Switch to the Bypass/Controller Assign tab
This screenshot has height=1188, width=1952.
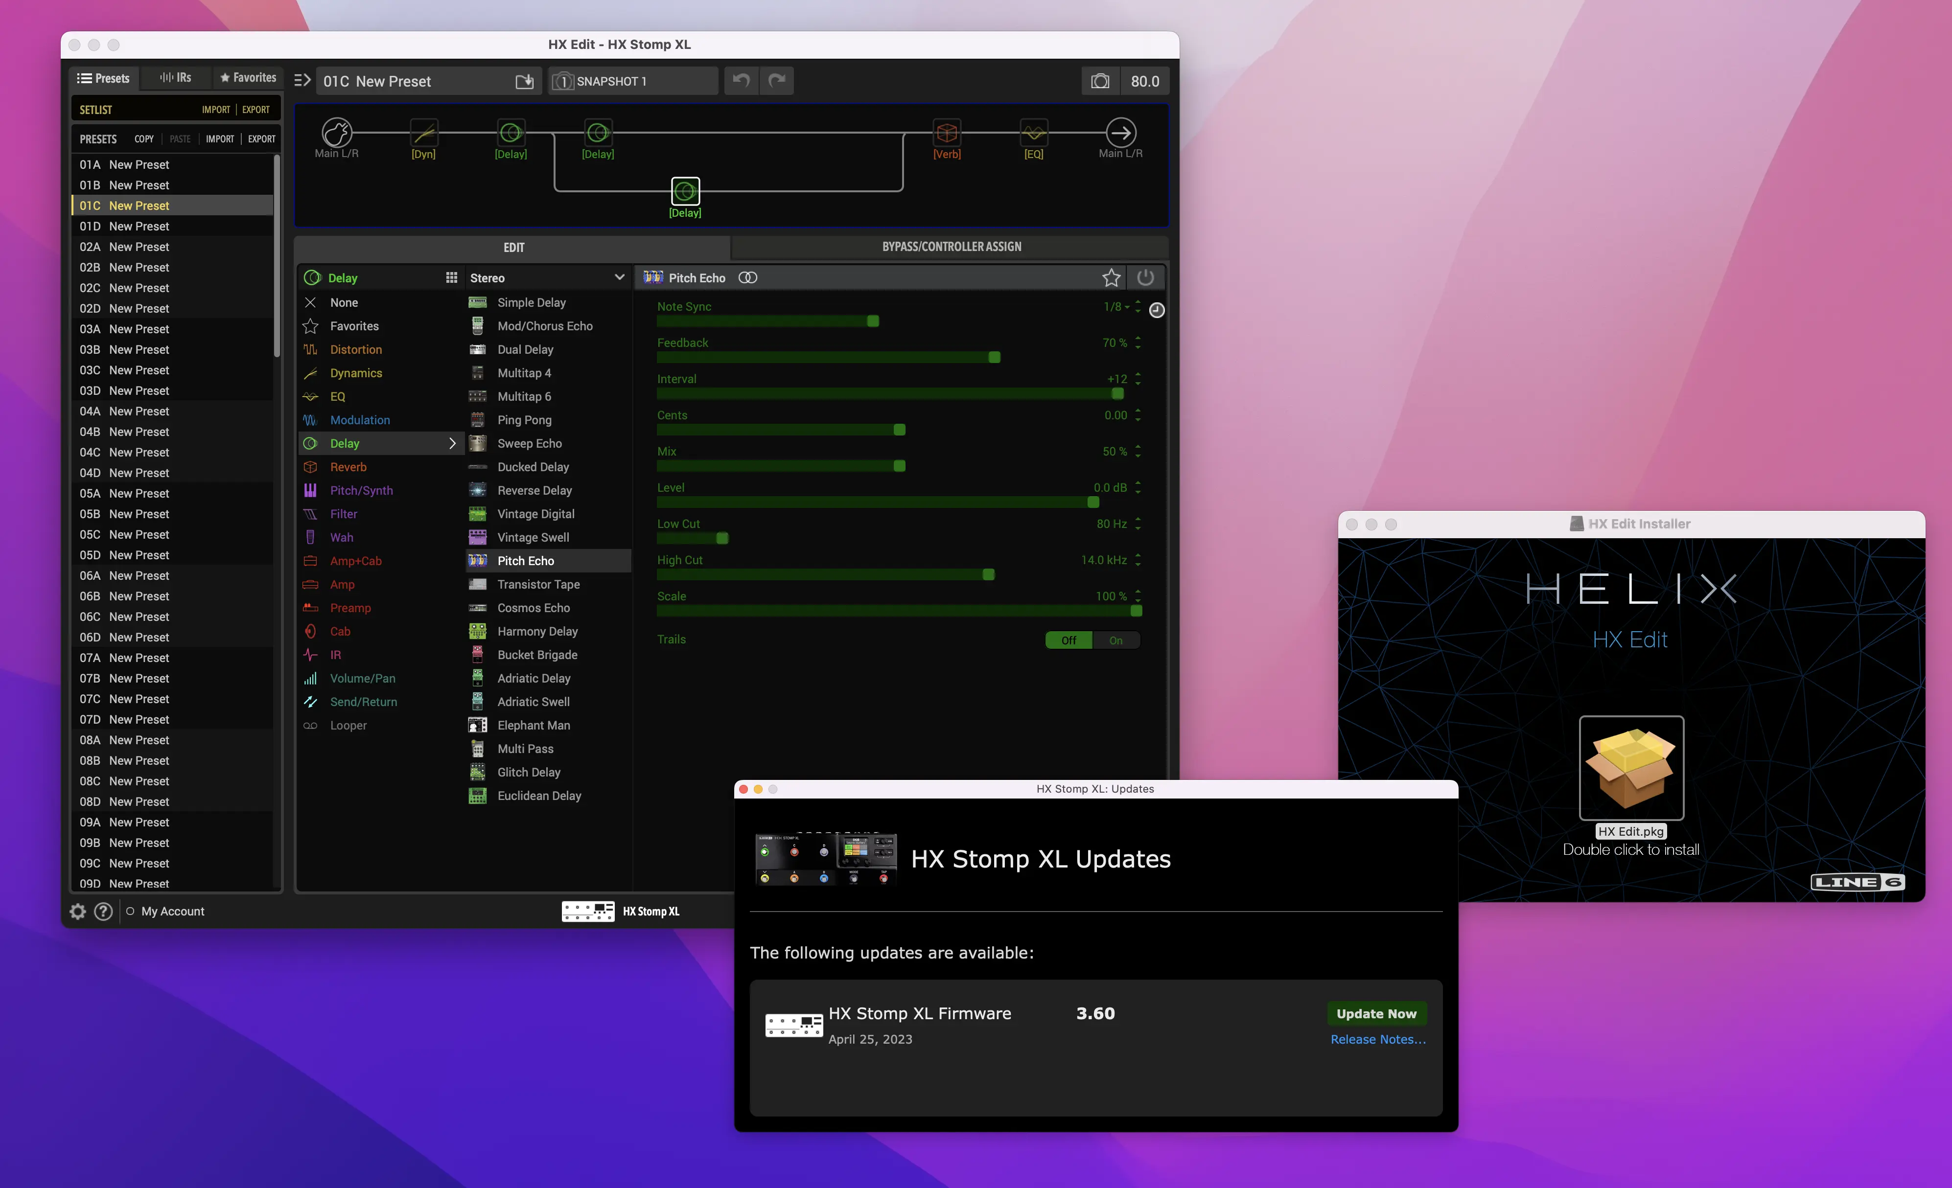click(951, 247)
